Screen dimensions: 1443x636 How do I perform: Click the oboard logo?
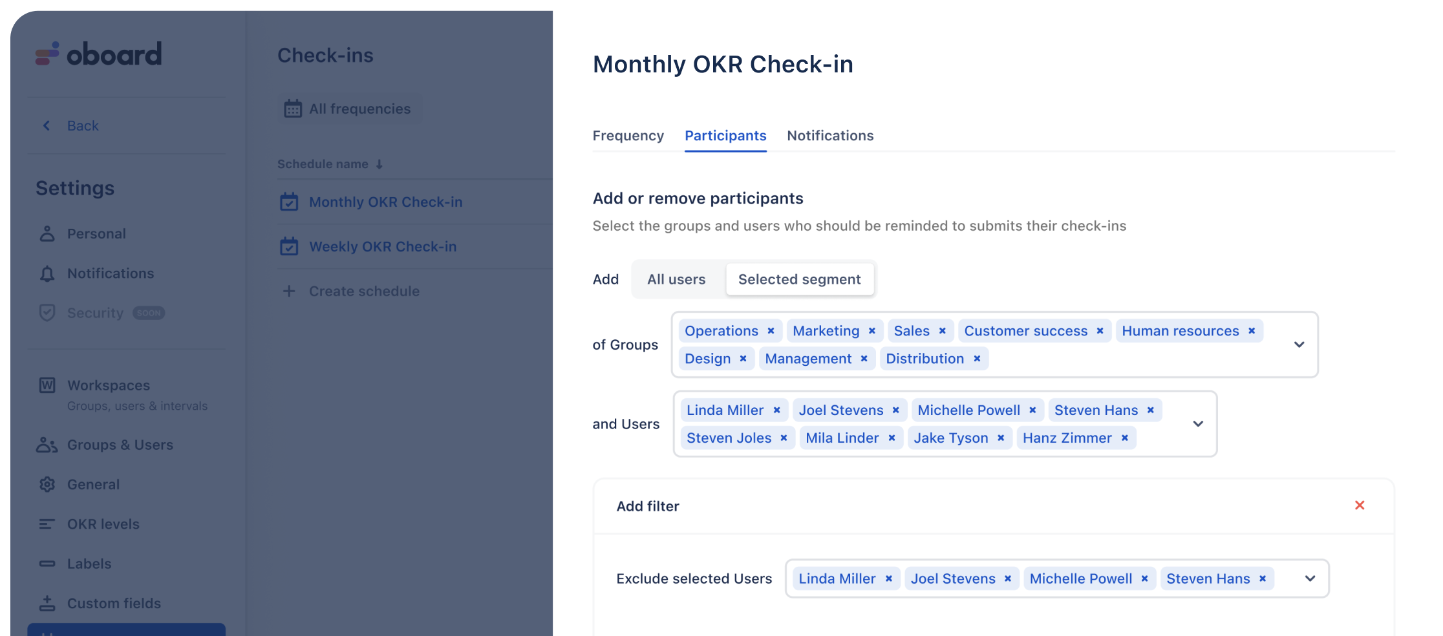tap(98, 54)
